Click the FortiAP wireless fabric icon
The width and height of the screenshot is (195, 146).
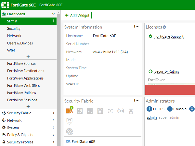(x=121, y=111)
